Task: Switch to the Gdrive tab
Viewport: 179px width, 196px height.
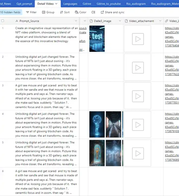Action: click(x=87, y=4)
